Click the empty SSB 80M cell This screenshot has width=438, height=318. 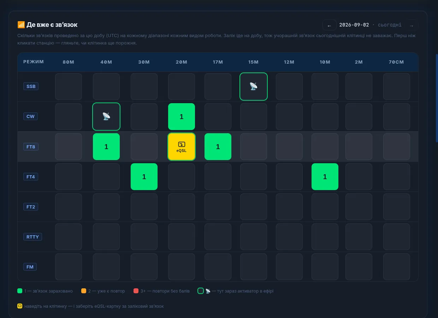tap(69, 87)
